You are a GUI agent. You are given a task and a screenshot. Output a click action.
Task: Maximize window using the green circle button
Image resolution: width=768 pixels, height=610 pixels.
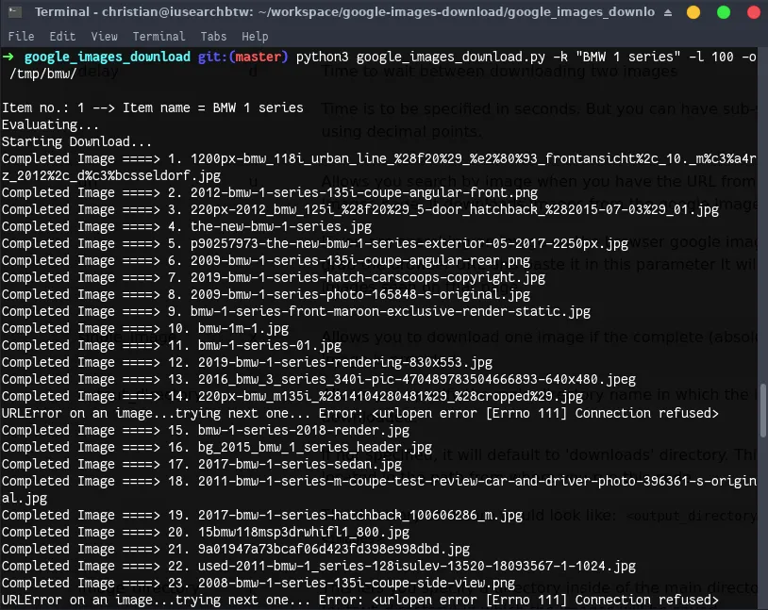[724, 13]
